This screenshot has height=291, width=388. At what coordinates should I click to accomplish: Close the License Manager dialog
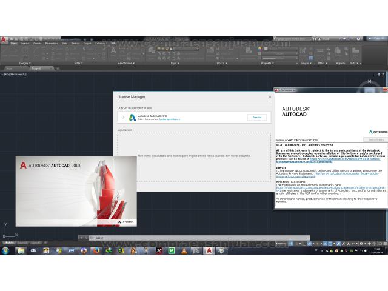tap(270, 97)
